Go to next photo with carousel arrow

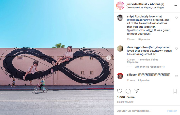point(109,58)
